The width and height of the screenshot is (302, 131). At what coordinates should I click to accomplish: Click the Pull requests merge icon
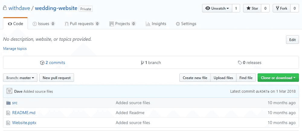[x=67, y=24]
